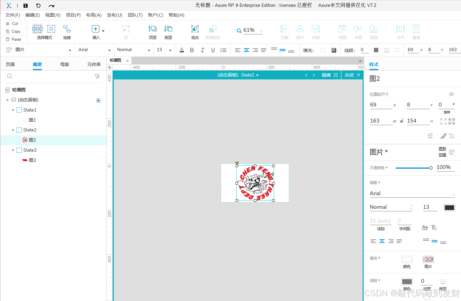Click fit-to-size arrows icon

point(443,121)
